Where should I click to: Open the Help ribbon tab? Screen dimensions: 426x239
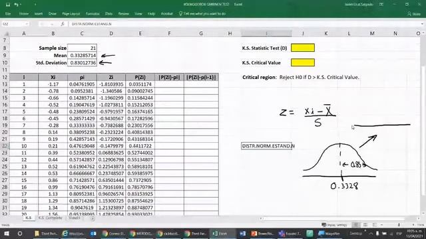tap(151, 13)
